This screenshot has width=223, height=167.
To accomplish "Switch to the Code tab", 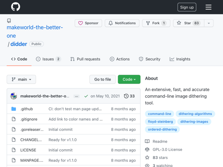I will click(x=19, y=59).
